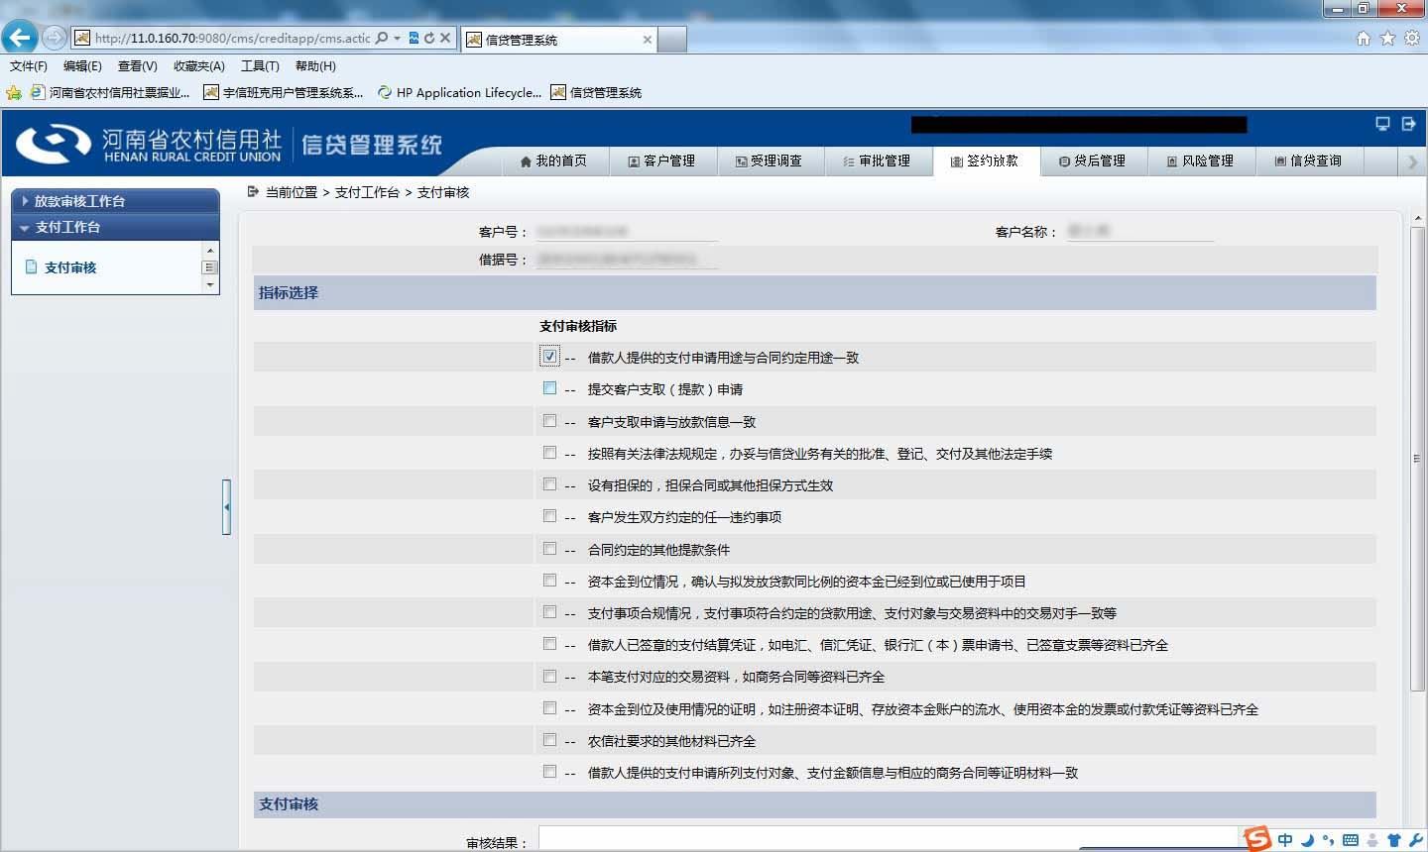Click the document icon beside 支付审核

(x=32, y=267)
